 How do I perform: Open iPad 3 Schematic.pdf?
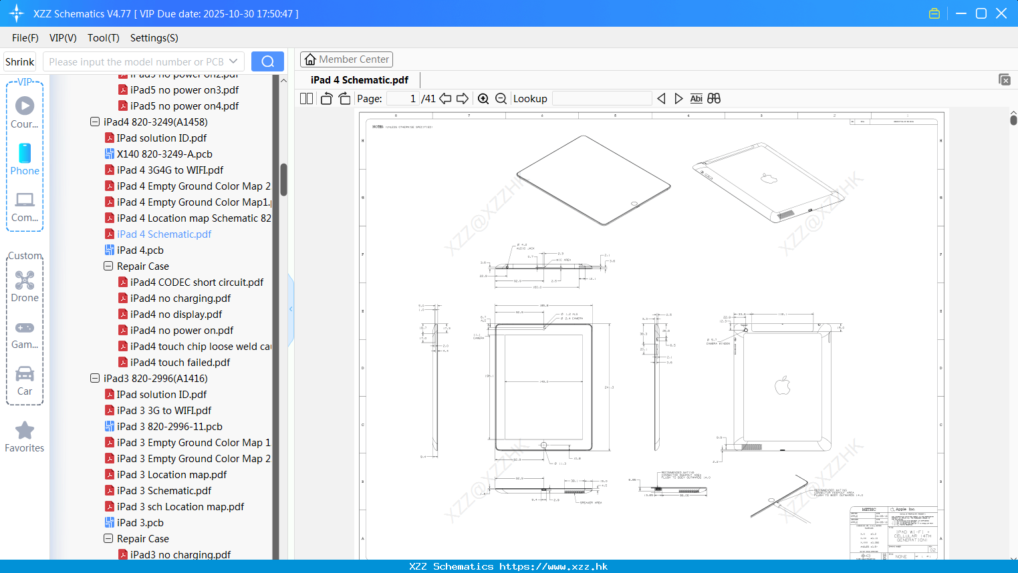pyautogui.click(x=164, y=491)
